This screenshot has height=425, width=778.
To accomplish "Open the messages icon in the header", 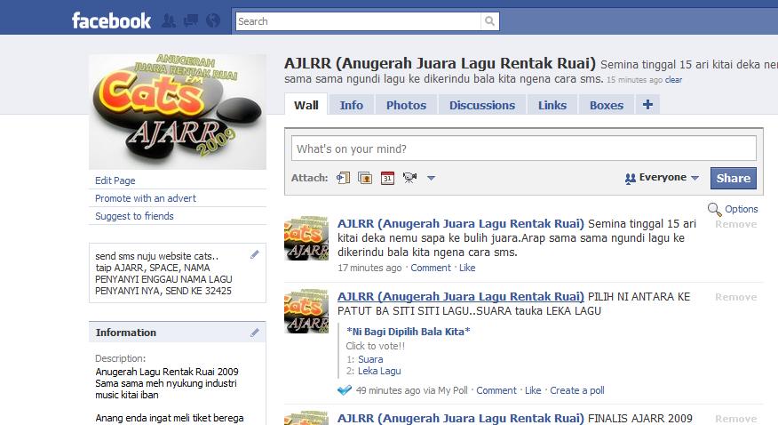I will [x=191, y=20].
